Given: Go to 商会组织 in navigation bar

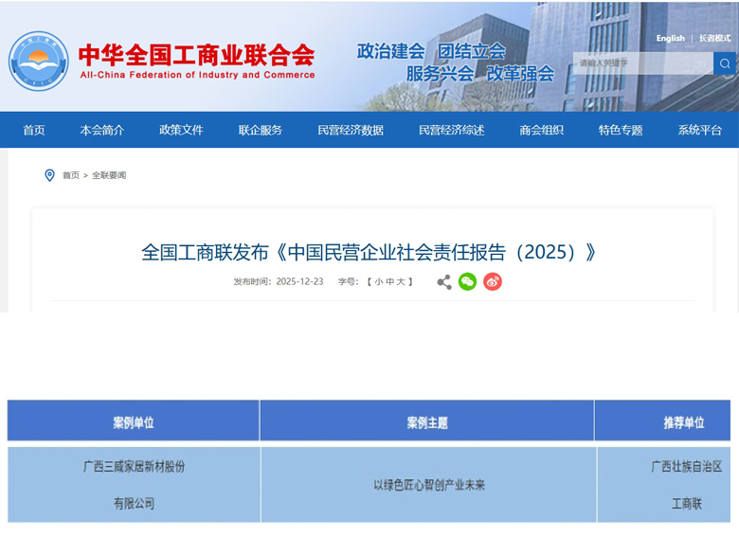Looking at the screenshot, I should pos(542,130).
